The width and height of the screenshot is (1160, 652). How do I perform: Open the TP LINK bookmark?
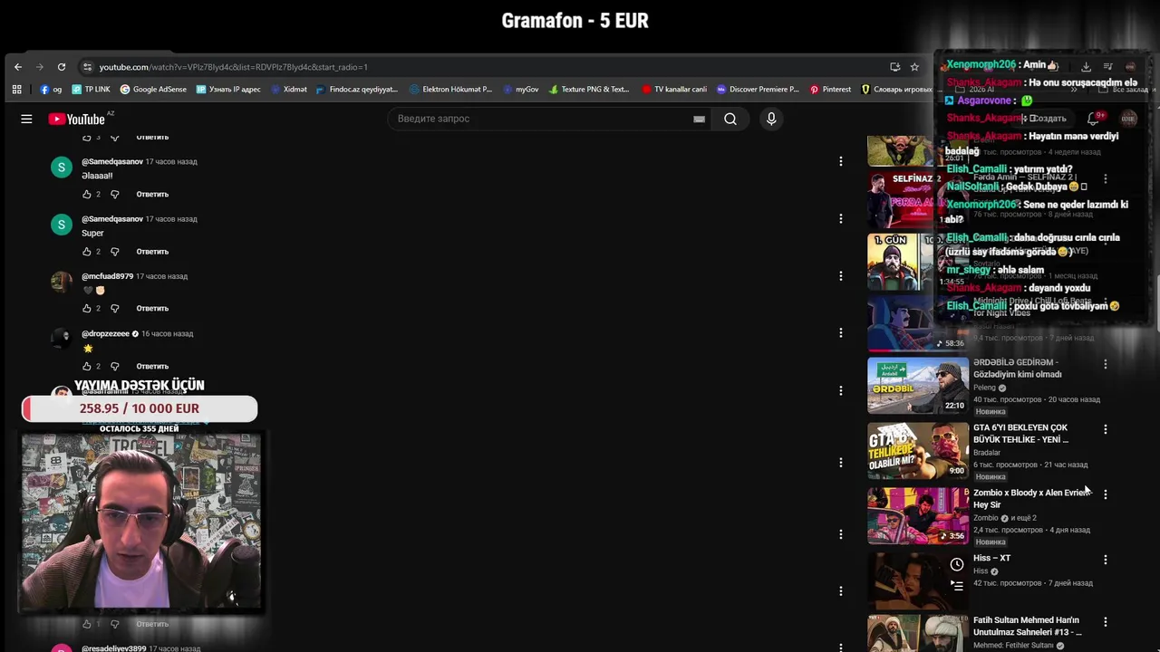point(91,90)
